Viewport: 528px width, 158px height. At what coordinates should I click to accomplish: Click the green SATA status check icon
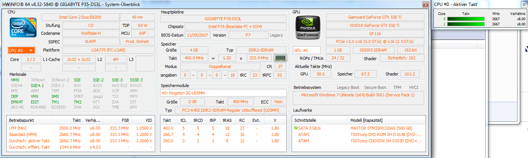pyautogui.click(x=296, y=128)
